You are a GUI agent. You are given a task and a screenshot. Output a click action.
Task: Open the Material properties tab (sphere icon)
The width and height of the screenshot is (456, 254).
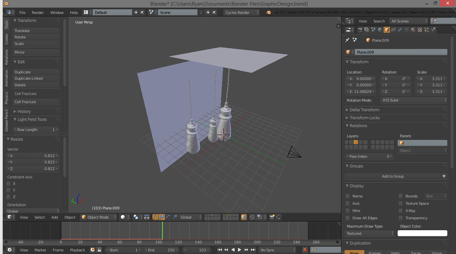pos(413,30)
